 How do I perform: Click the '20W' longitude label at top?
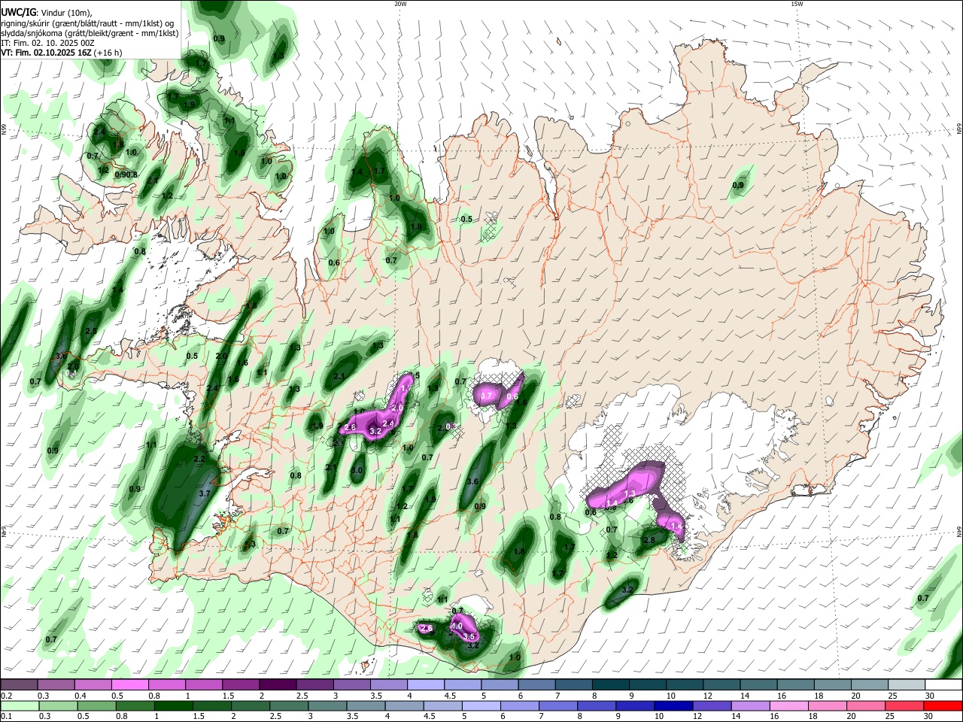coord(400,4)
